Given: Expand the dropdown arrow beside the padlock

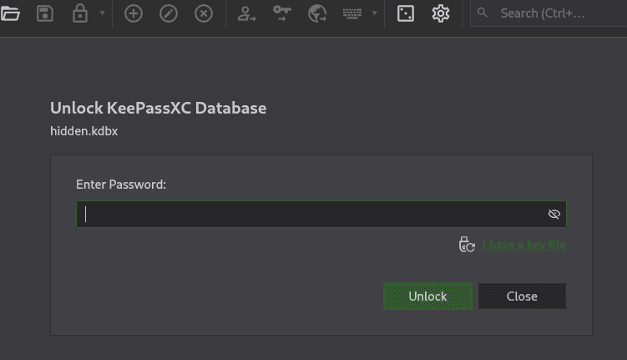Looking at the screenshot, I should (102, 13).
